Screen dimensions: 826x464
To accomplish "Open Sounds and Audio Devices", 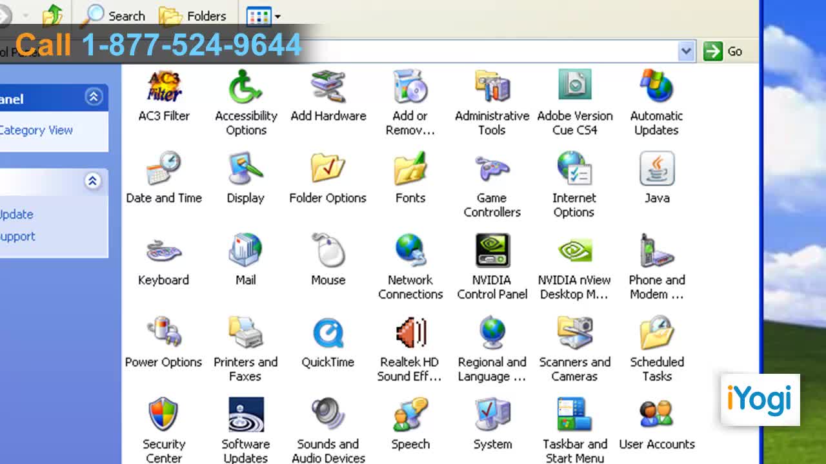I will pyautogui.click(x=328, y=430).
